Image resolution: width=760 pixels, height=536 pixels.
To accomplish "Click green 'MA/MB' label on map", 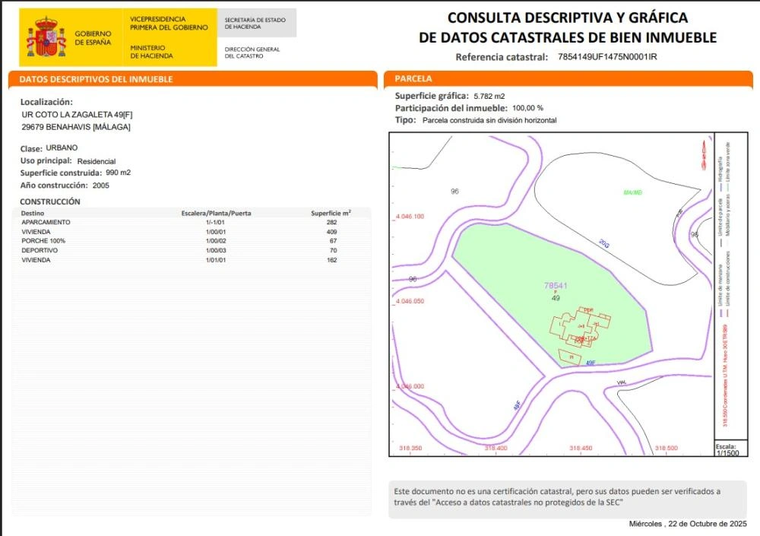I will click(632, 192).
